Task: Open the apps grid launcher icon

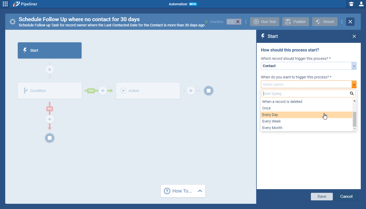Action: [x=5, y=4]
